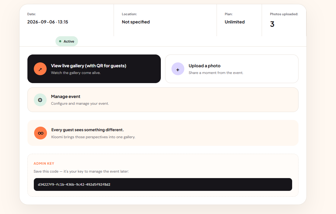Open the Upload a photo card
336x214 pixels.
[x=232, y=69]
